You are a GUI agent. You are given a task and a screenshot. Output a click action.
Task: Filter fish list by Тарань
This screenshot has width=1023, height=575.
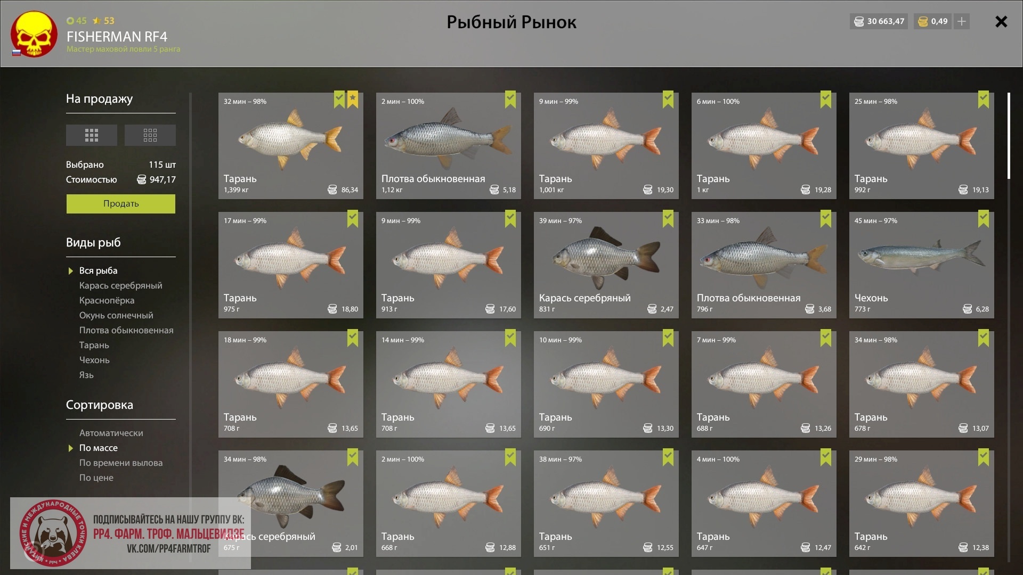[94, 345]
